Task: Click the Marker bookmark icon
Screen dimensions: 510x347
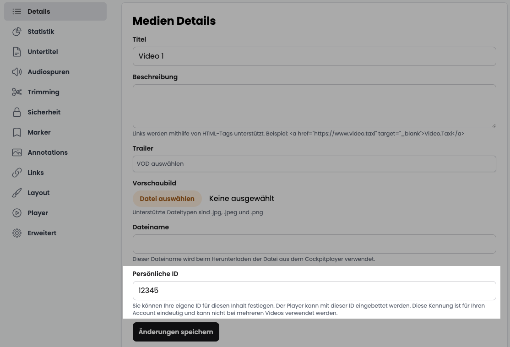Action: tap(17, 132)
